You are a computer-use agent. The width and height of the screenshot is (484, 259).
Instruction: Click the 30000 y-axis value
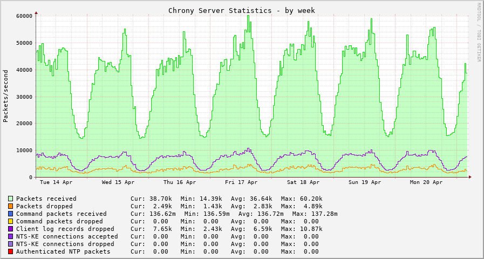24,97
